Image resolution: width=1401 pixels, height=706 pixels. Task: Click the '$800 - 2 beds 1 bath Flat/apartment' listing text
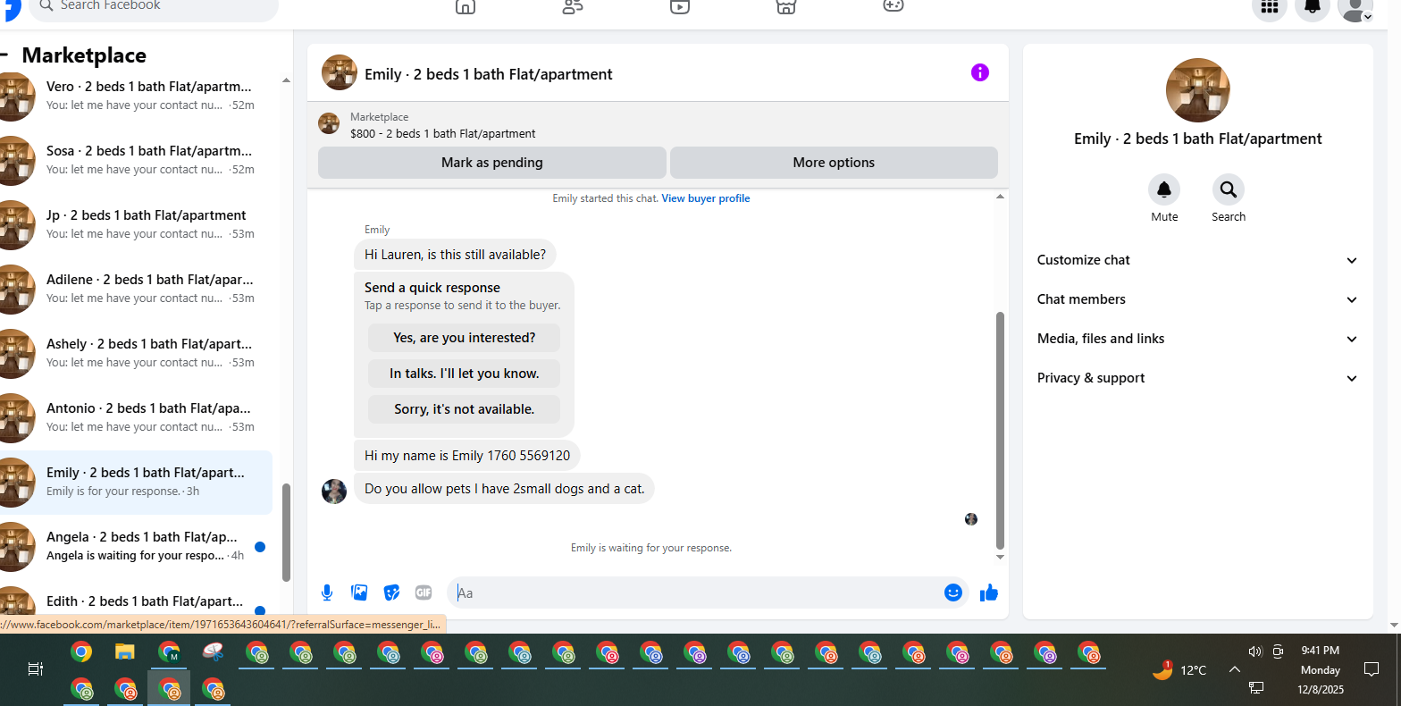click(x=443, y=133)
